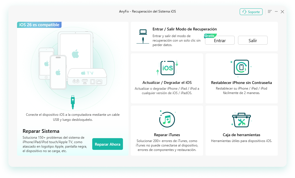The height and width of the screenshot is (178, 295).
Task: Click the Apple TV device illustration
Action: [x=87, y=77]
